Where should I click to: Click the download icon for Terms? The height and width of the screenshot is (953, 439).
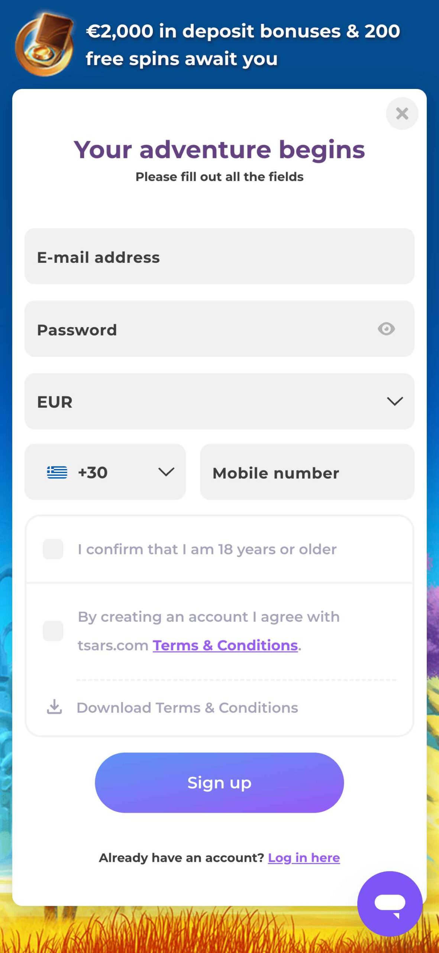point(54,707)
